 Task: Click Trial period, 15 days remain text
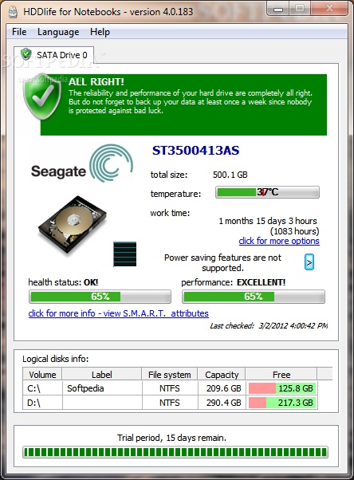[x=171, y=438]
